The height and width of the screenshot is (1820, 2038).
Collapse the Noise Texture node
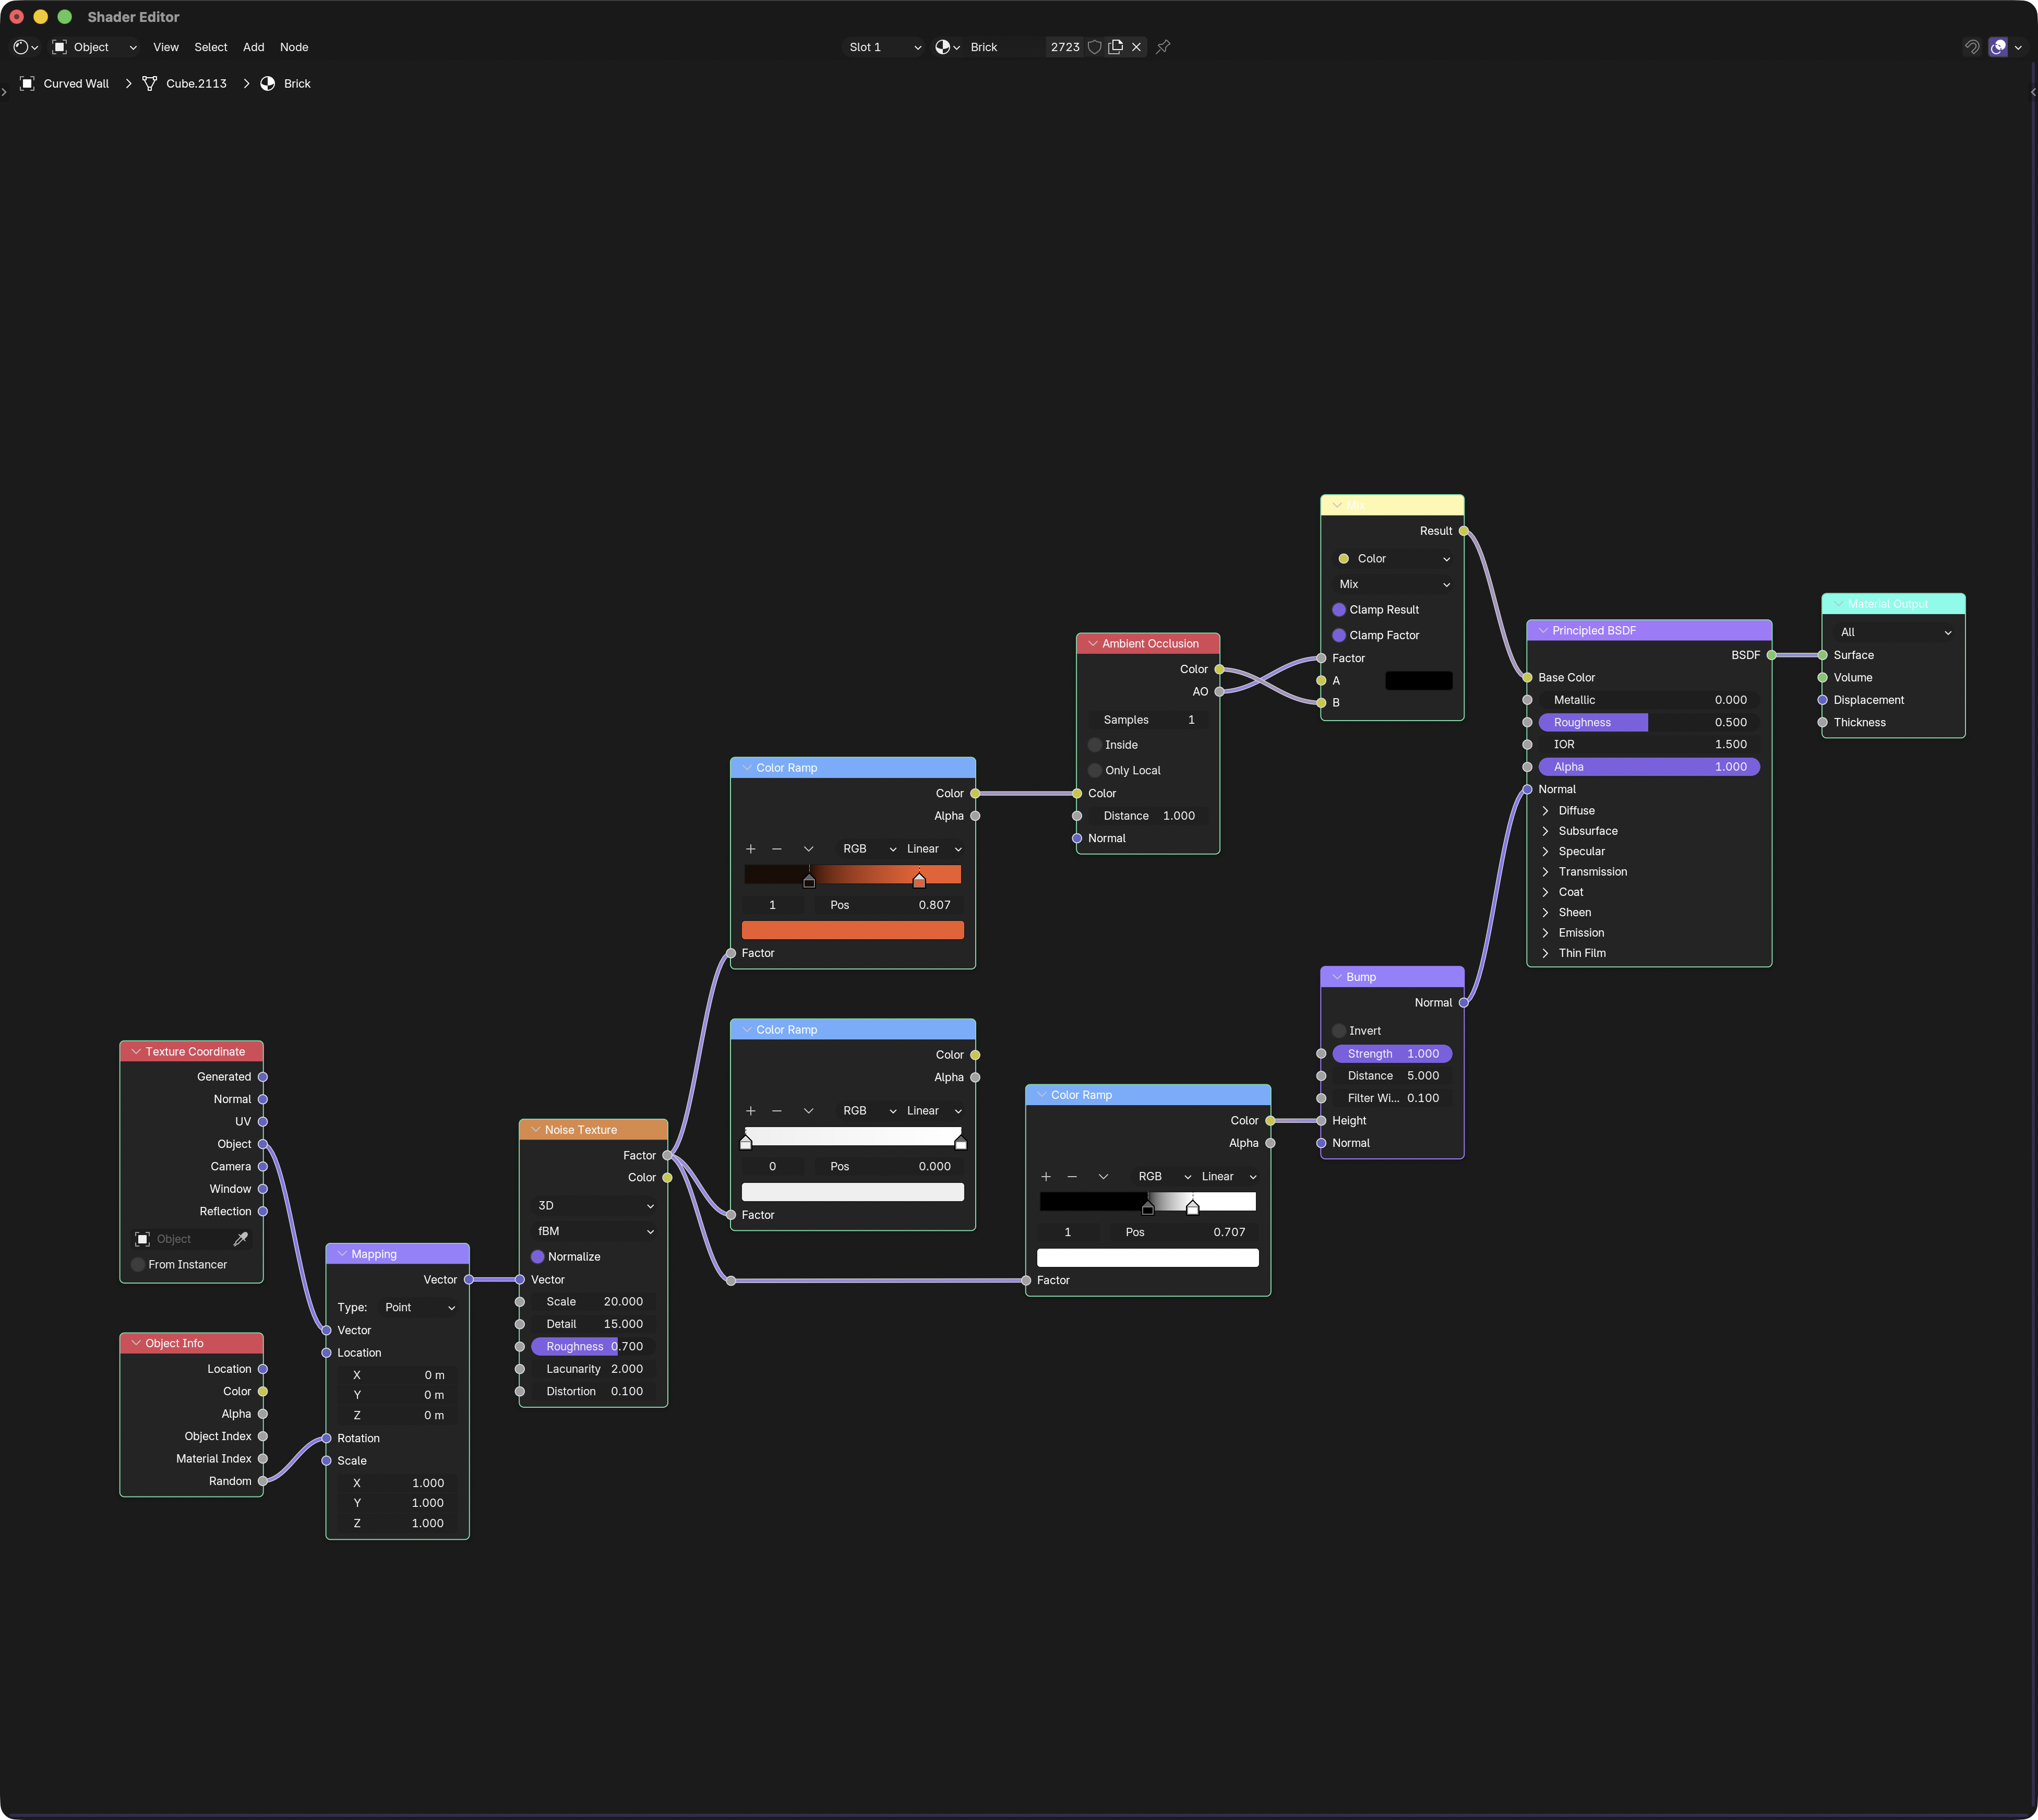pyautogui.click(x=535, y=1130)
